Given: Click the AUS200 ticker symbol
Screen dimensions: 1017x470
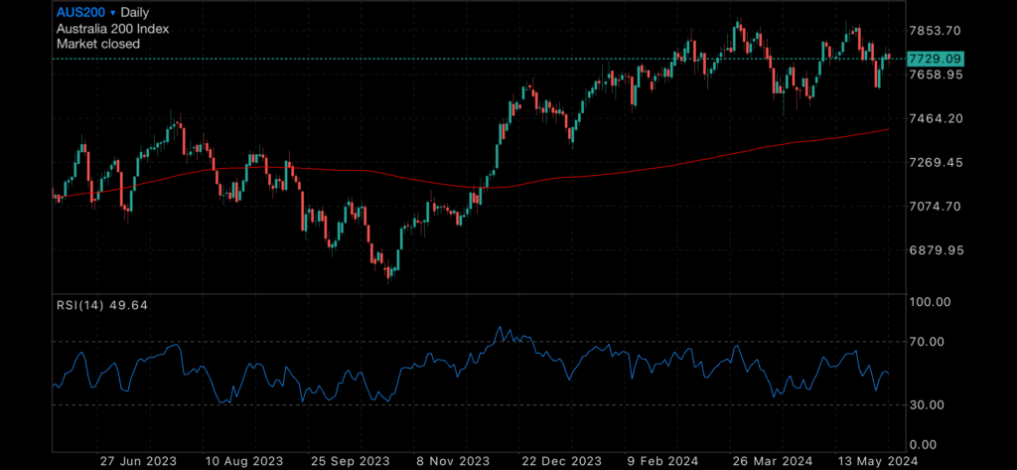Looking at the screenshot, I should 81,12.
